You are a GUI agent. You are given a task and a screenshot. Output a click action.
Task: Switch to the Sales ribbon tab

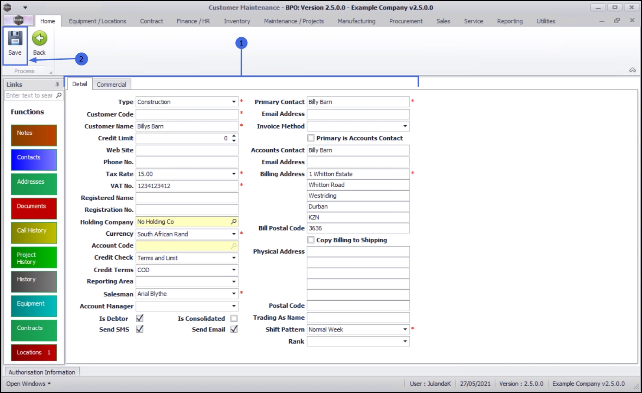click(443, 21)
